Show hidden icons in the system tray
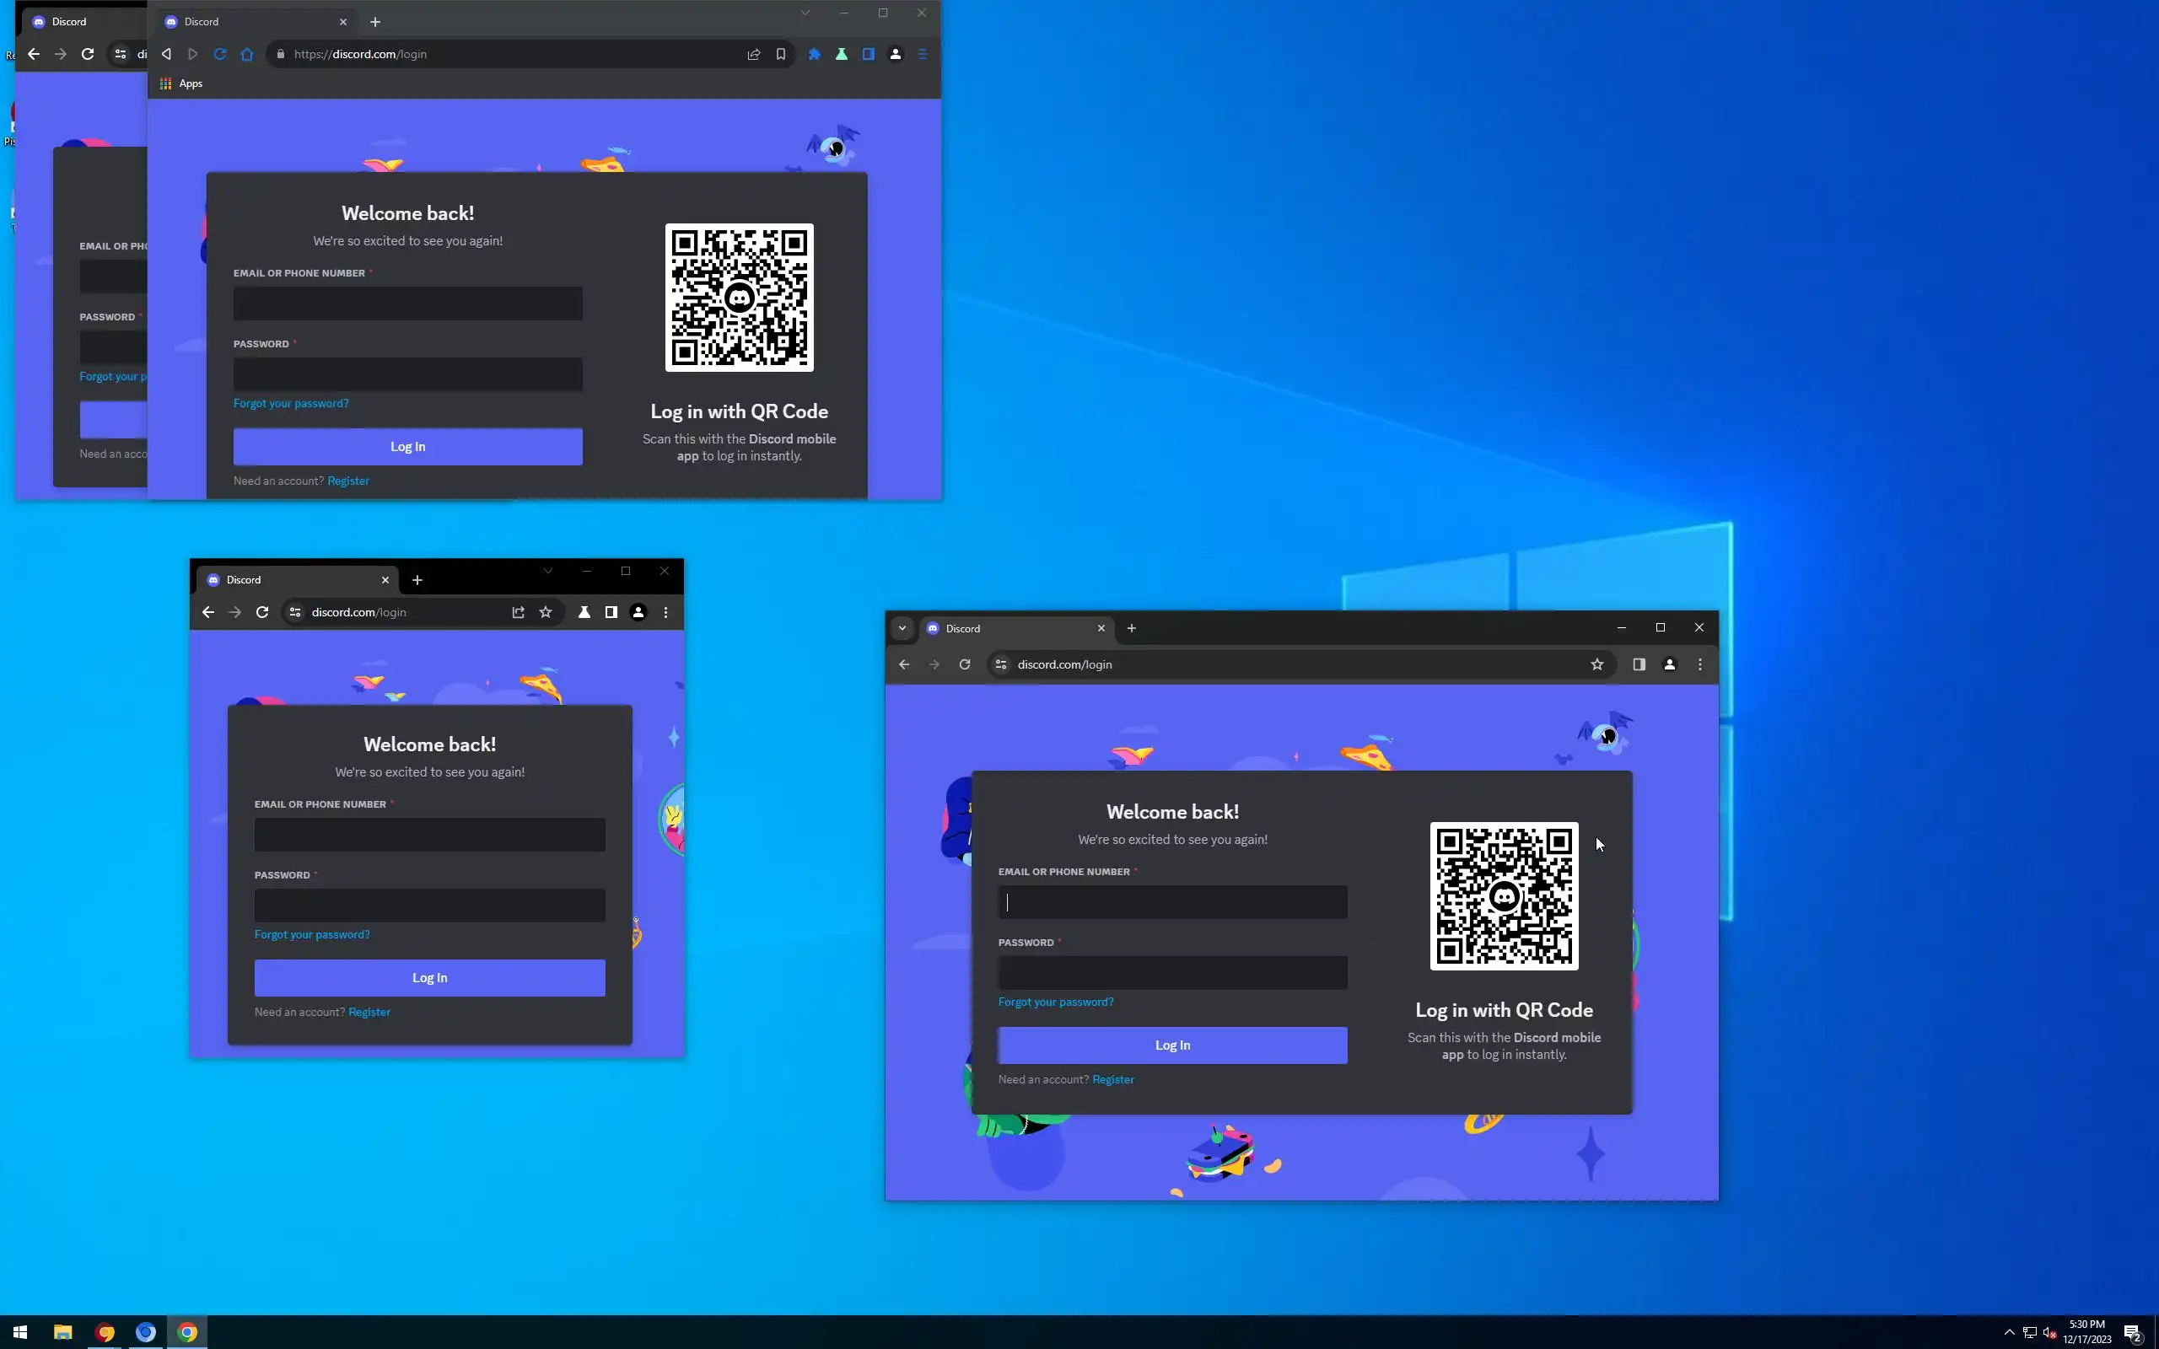The height and width of the screenshot is (1349, 2159). 2009,1333
